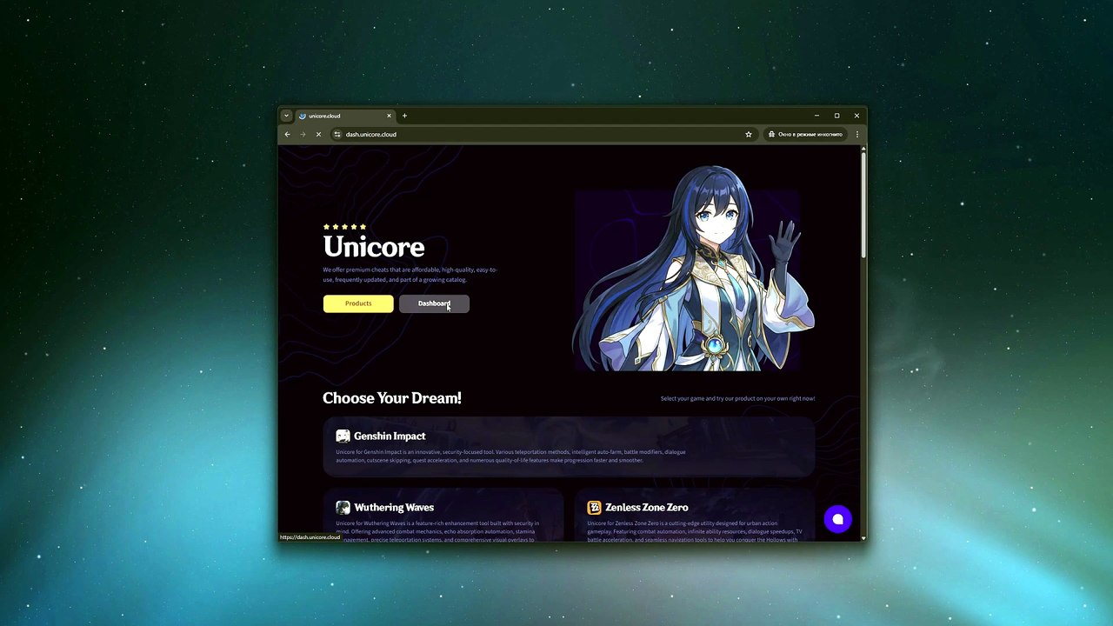Maximize the browser window
Screen dimensions: 1113x626
click(x=836, y=116)
